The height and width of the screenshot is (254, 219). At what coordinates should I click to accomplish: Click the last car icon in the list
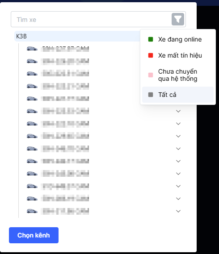[32, 211]
